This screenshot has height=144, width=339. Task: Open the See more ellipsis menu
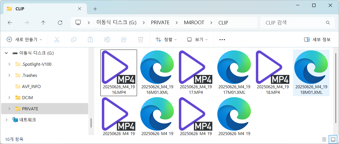[x=222, y=40]
